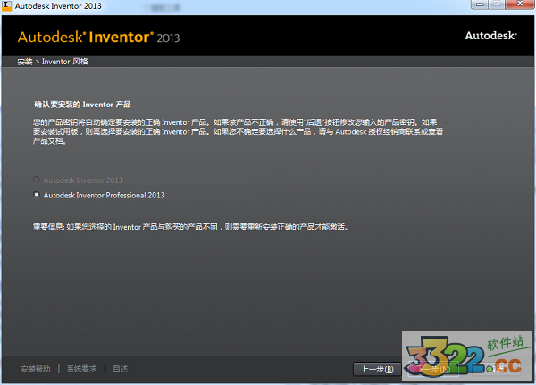
Task: Click the Inventor 风格 breadcrumb text
Action: point(65,62)
